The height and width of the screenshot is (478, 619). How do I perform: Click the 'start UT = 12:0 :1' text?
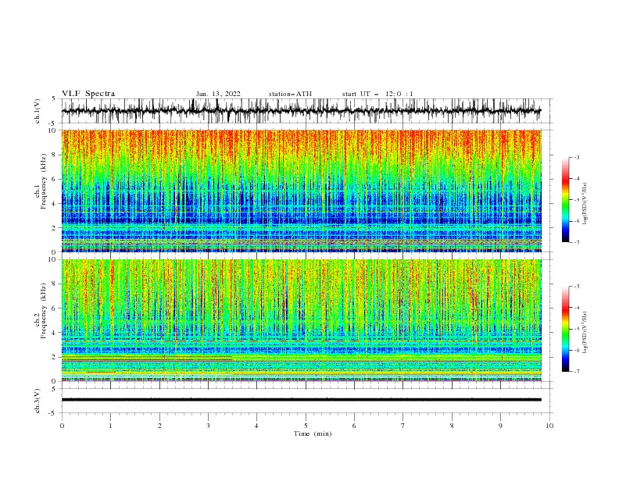click(377, 94)
